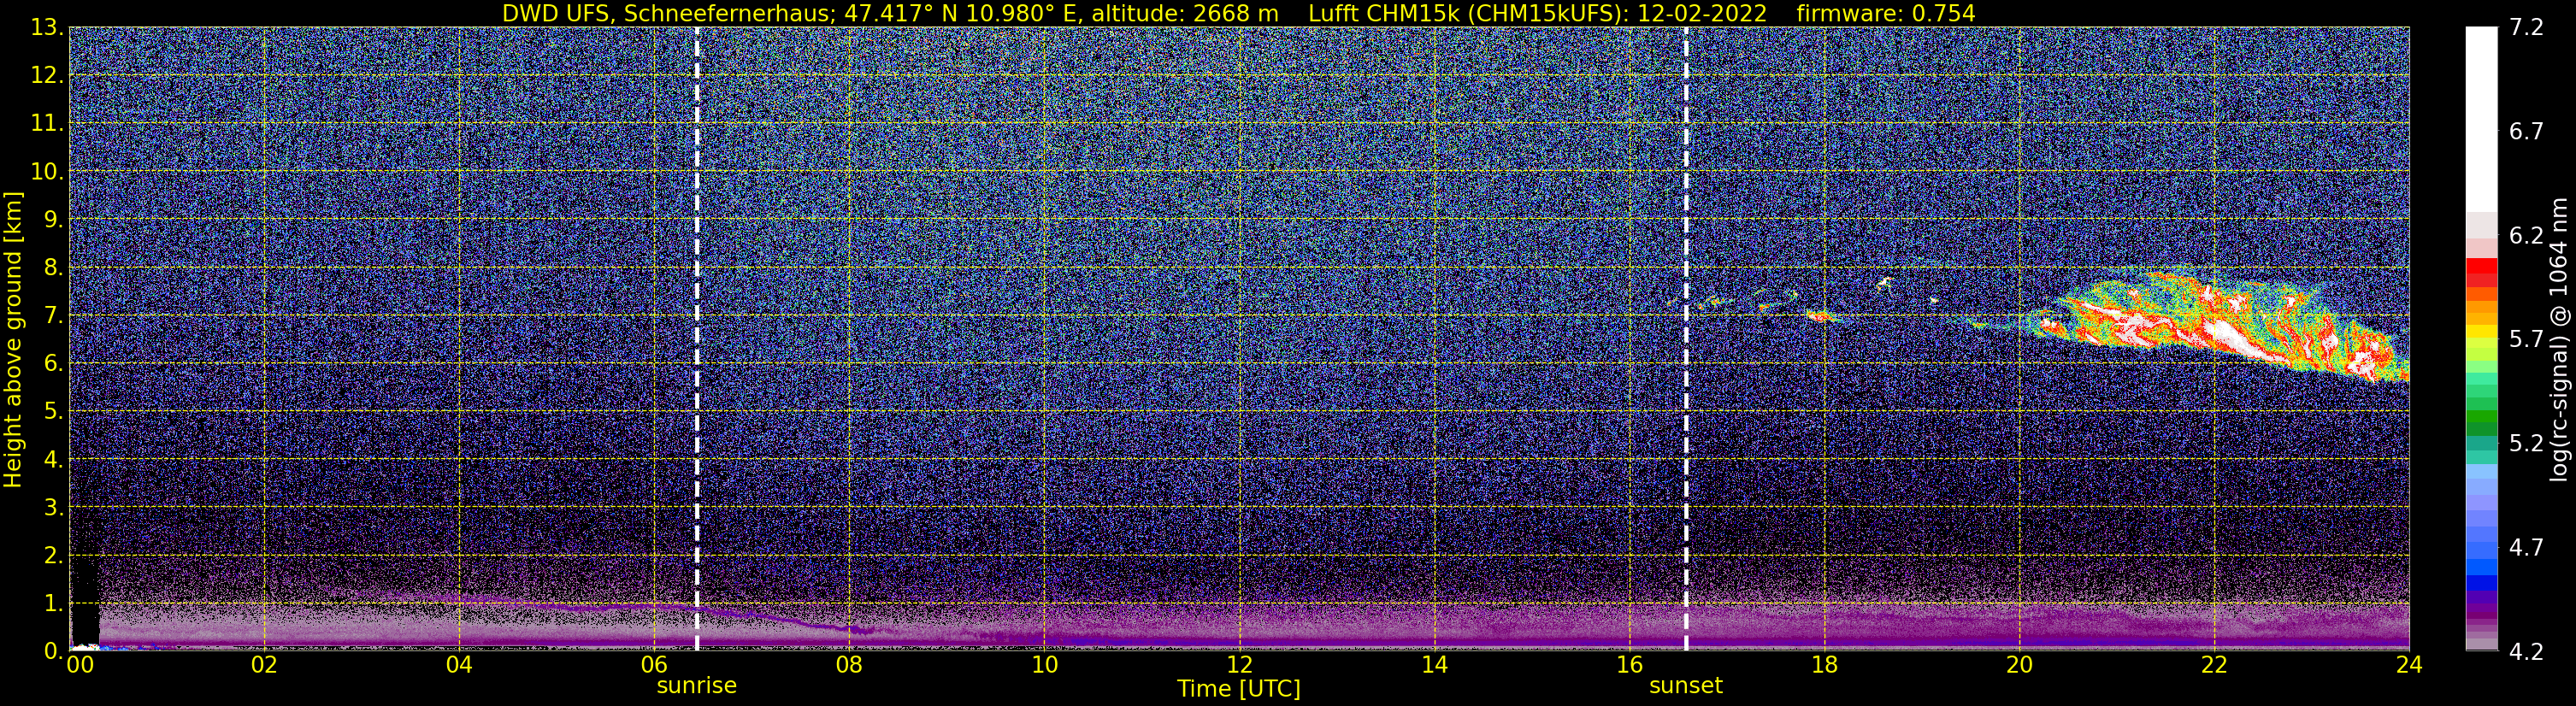
Task: Click the height axis tick label 10
Action: tap(46, 172)
